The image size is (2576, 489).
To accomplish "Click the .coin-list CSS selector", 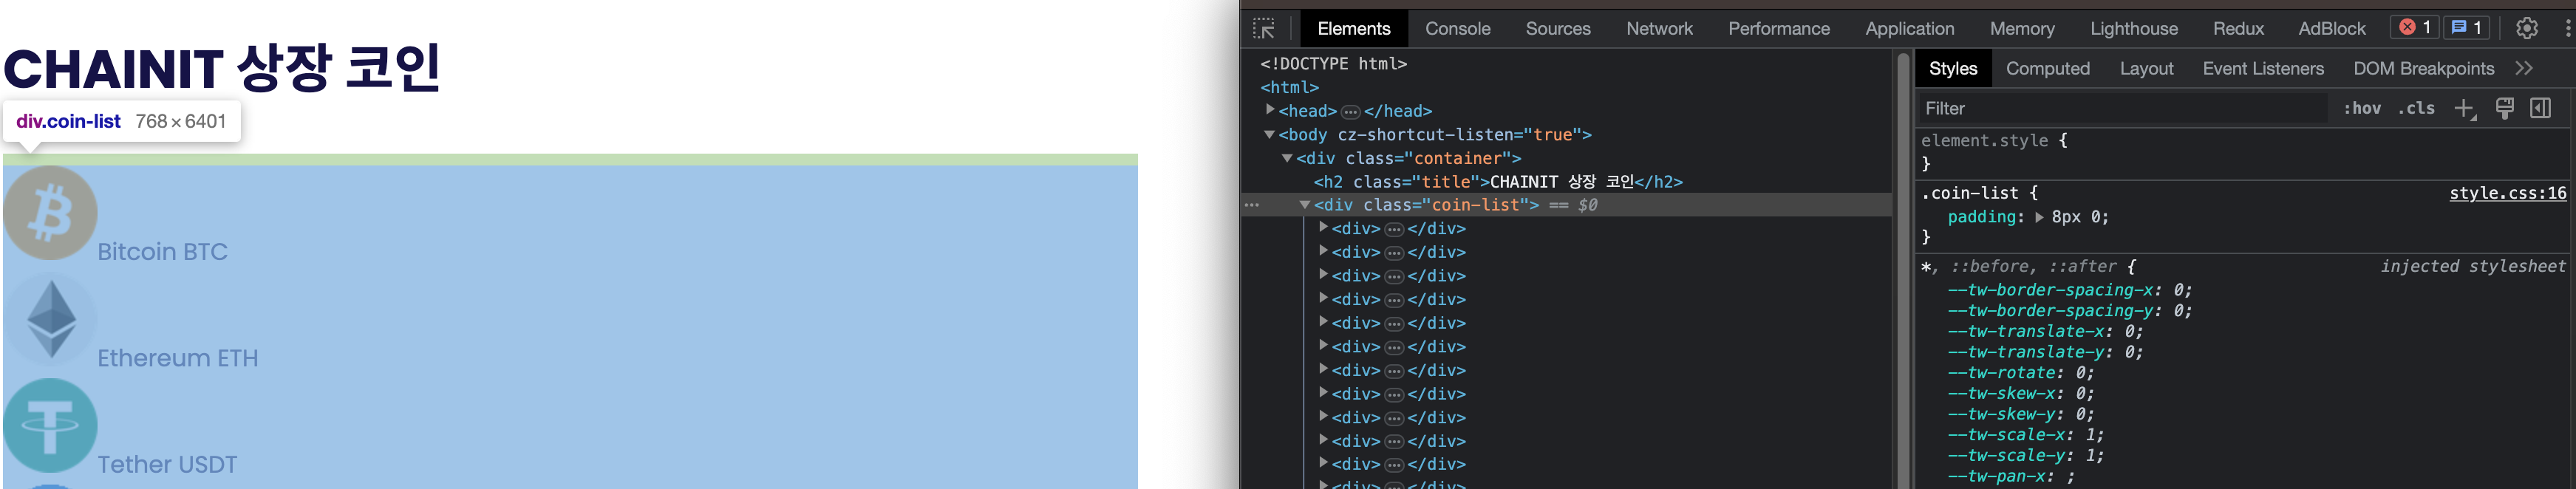I will coord(1969,193).
